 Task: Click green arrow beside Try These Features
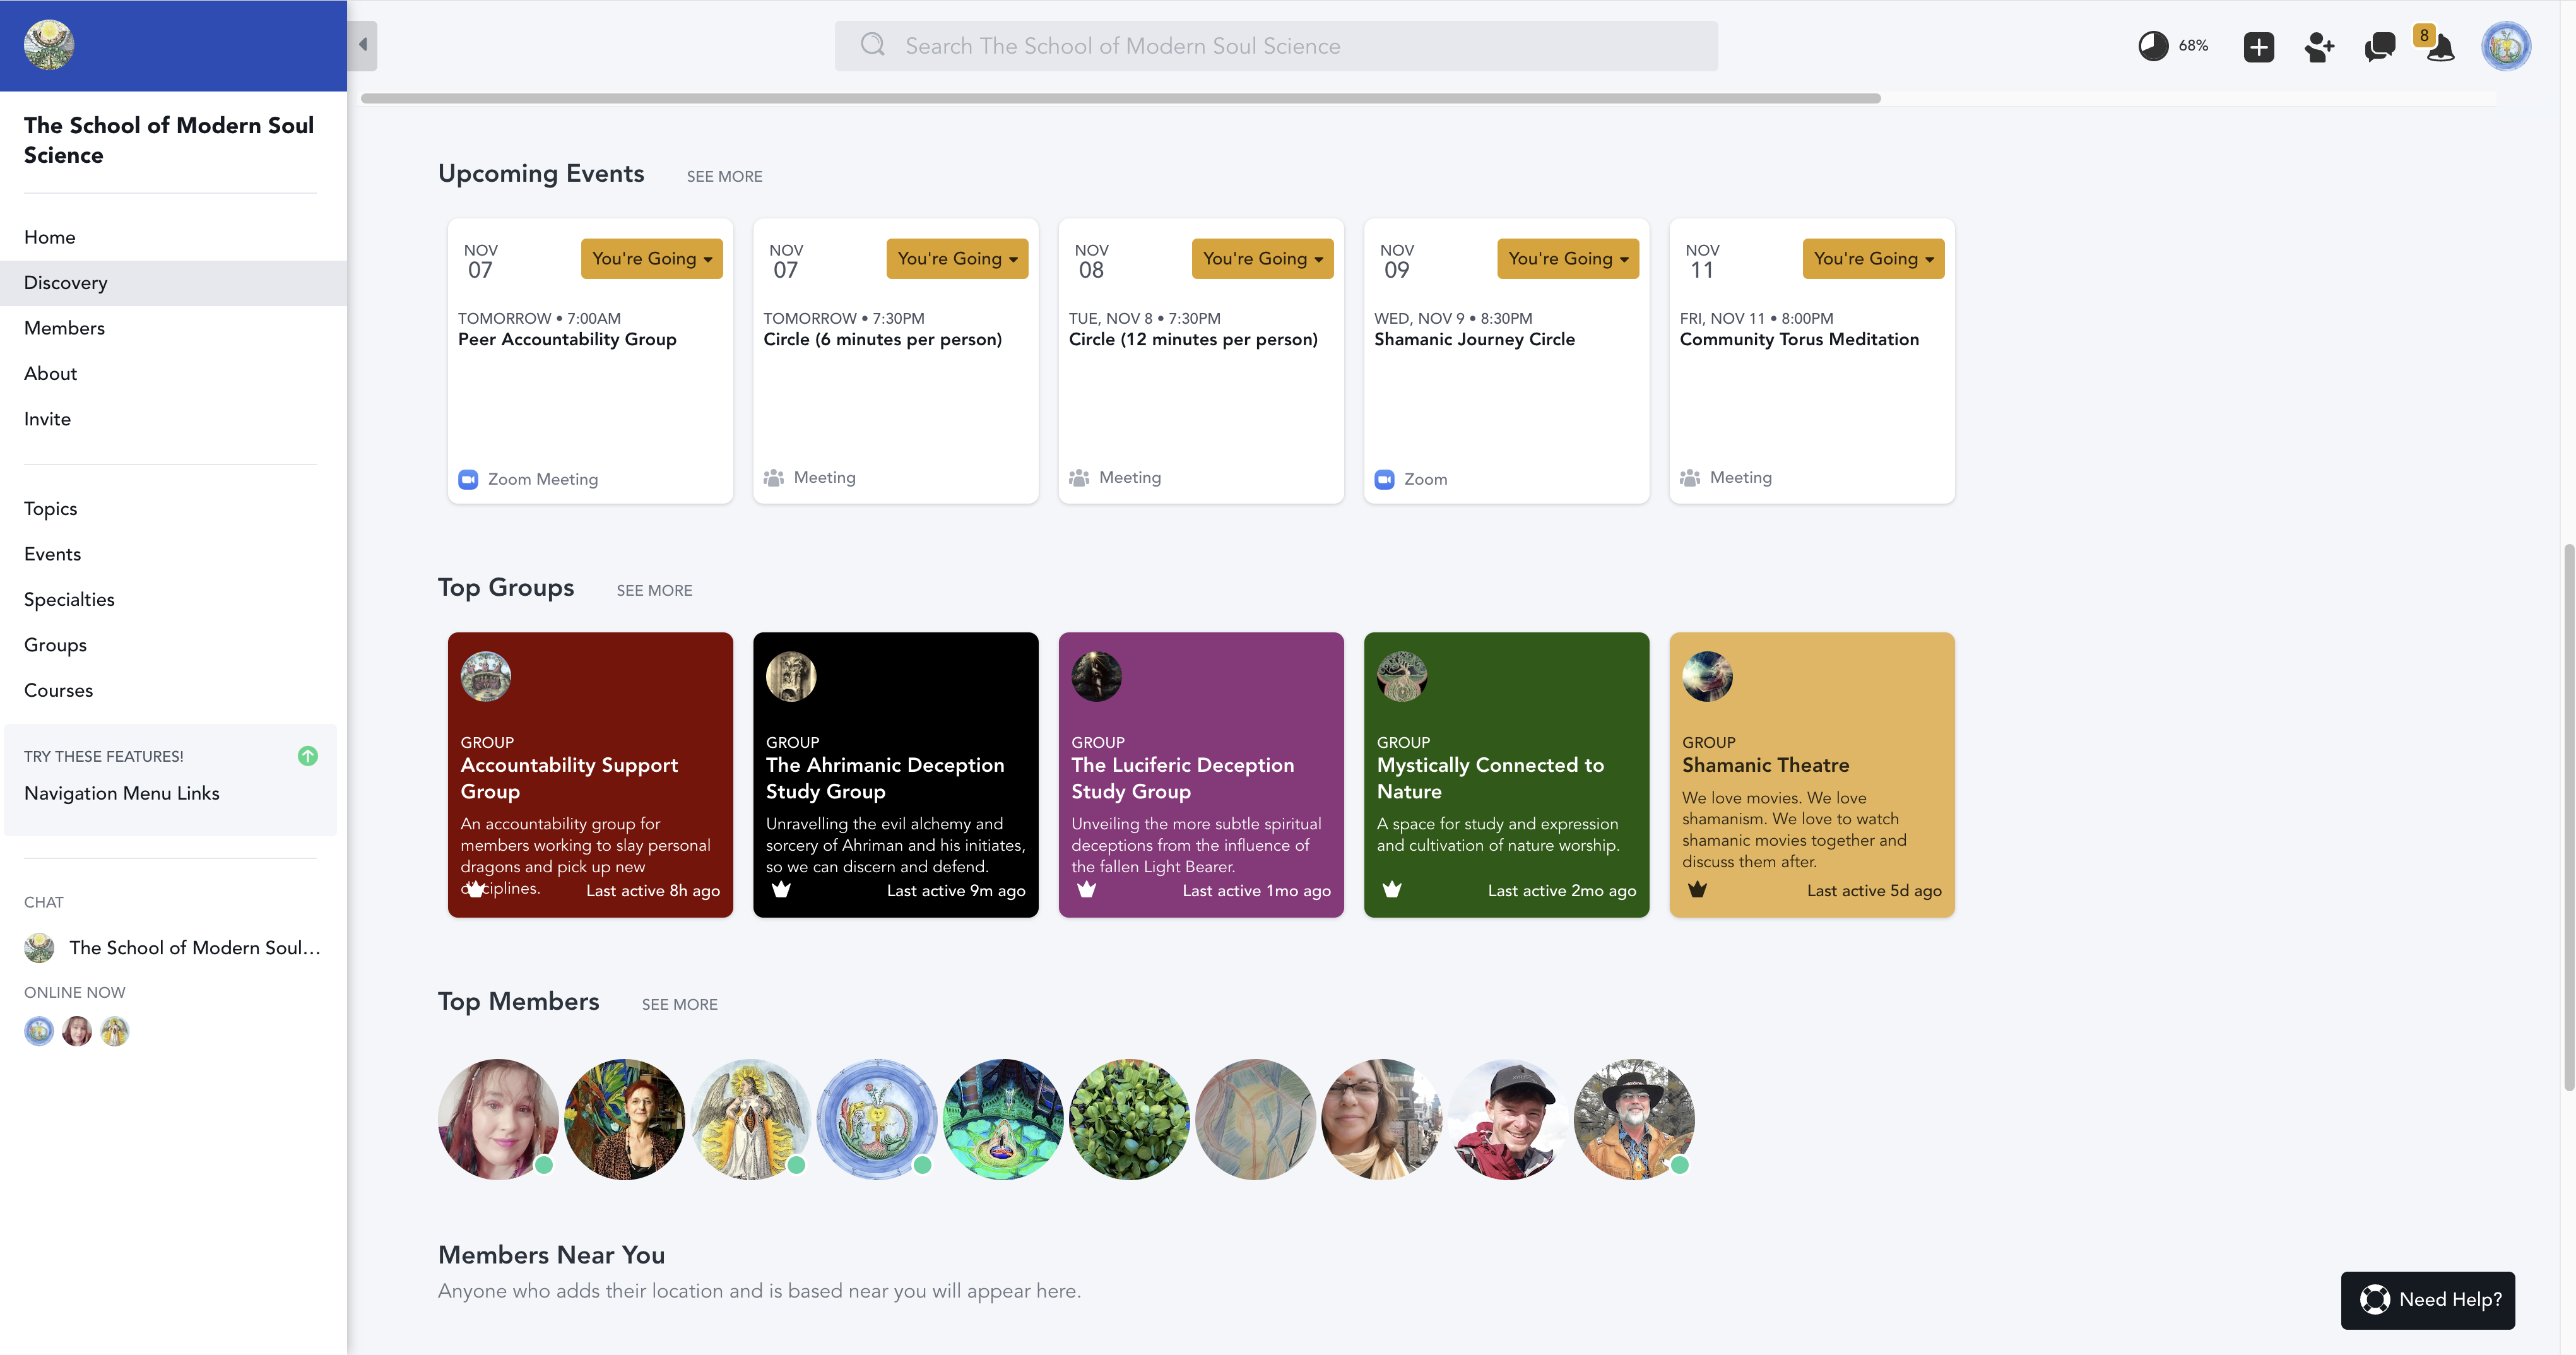tap(308, 756)
